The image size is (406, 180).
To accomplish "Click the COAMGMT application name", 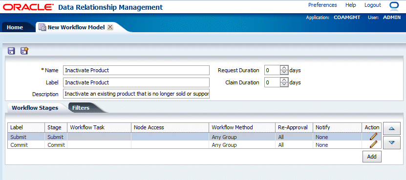I will [x=347, y=18].
